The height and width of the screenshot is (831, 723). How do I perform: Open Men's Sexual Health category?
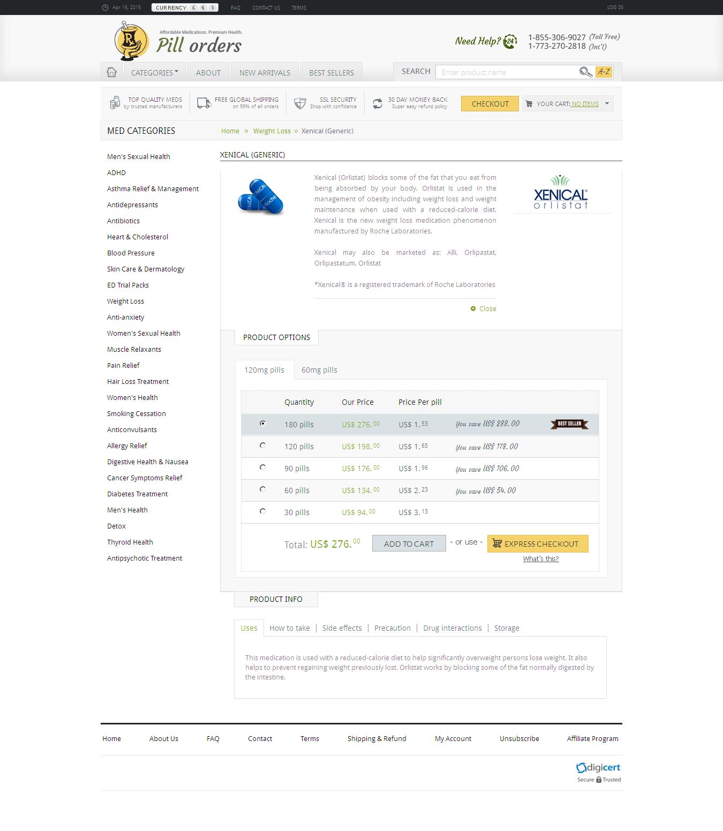pyautogui.click(x=139, y=156)
